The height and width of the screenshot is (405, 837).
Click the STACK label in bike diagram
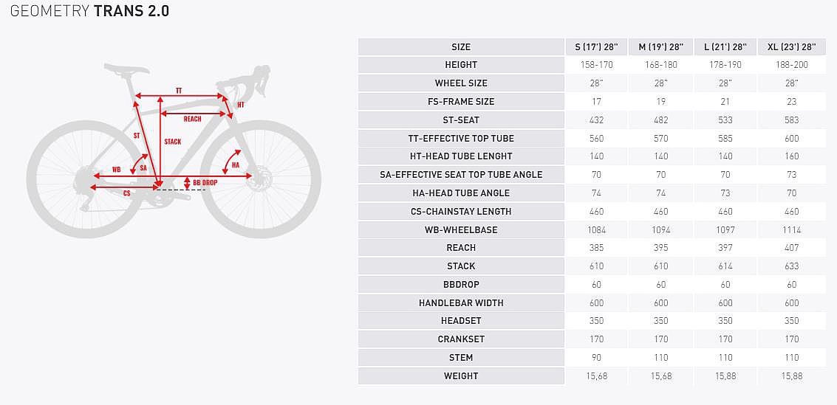172,142
